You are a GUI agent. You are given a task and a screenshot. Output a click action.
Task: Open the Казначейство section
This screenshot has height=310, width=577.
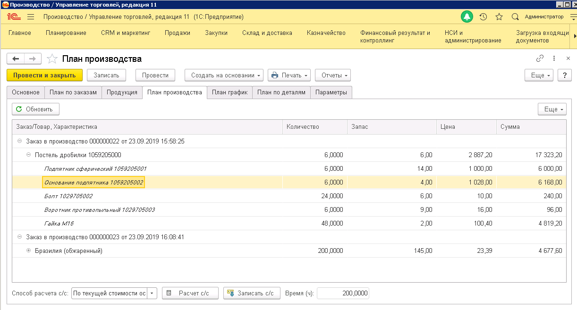(x=326, y=33)
